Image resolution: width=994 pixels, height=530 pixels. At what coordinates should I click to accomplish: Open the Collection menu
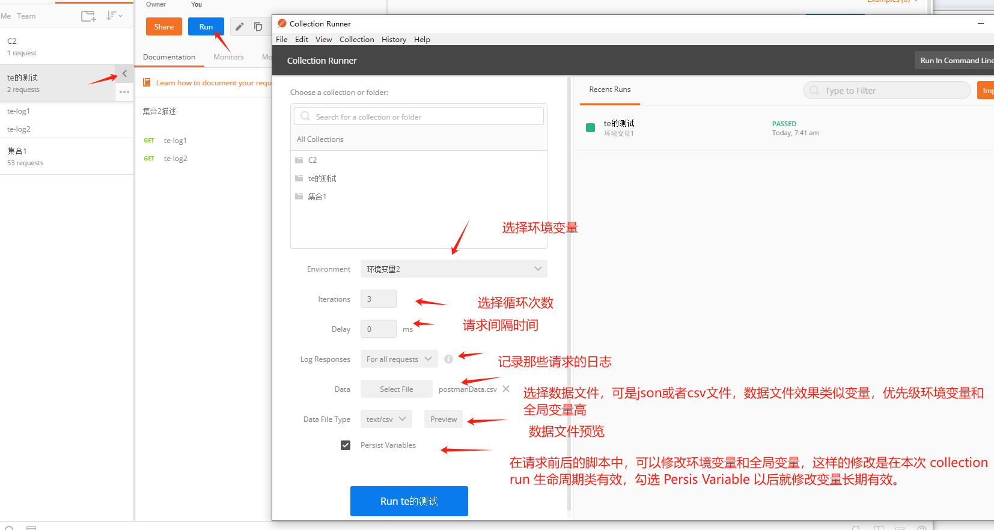pos(357,39)
